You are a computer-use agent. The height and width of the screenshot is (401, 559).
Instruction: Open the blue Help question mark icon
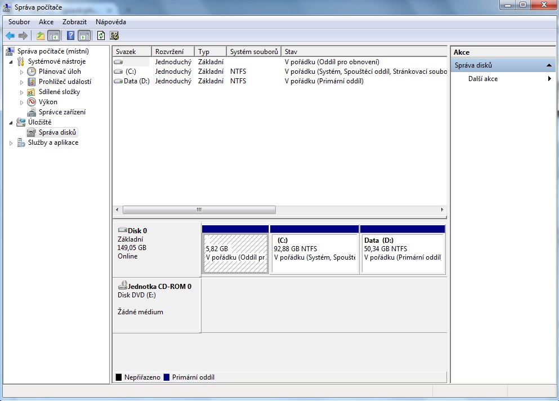coord(70,35)
